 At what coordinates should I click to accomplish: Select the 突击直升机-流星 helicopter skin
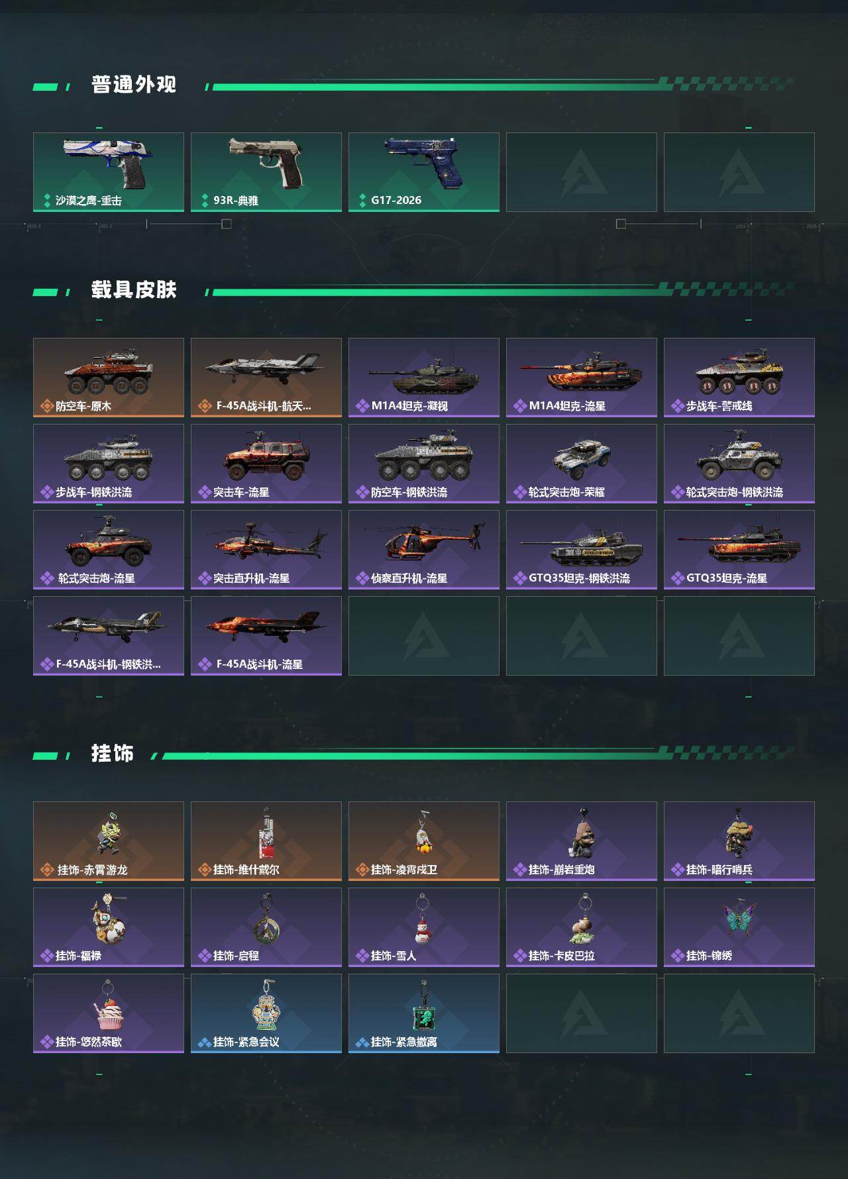(266, 550)
